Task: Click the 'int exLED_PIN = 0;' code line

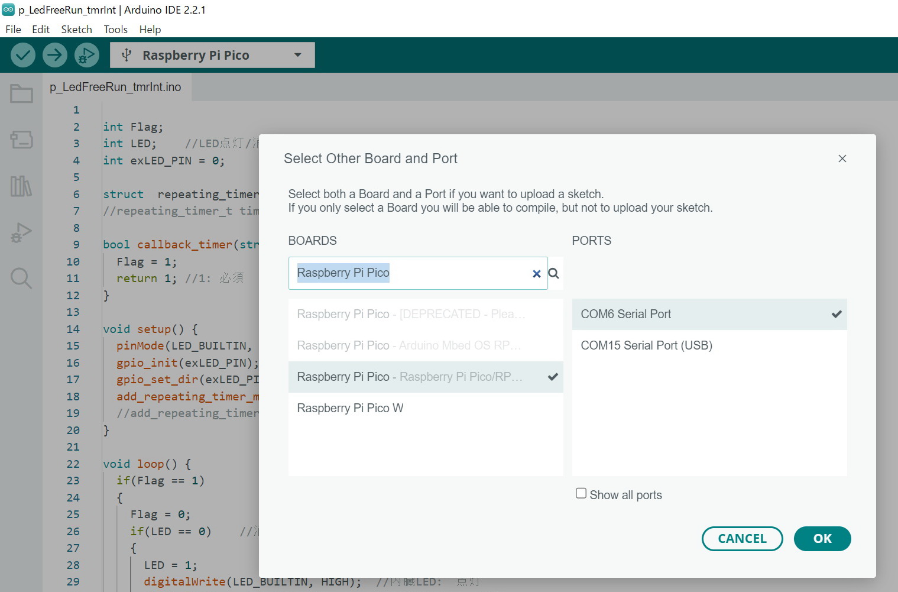Action: [x=164, y=161]
